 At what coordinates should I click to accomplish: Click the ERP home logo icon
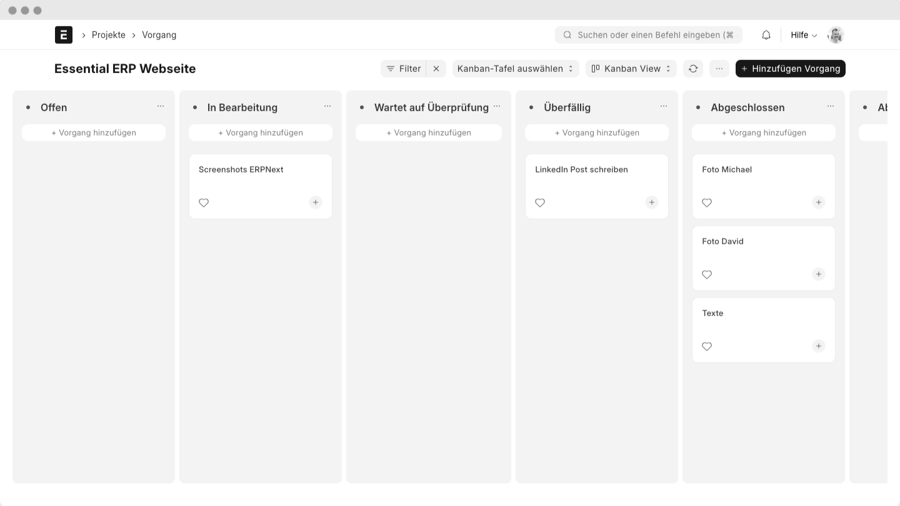tap(64, 35)
